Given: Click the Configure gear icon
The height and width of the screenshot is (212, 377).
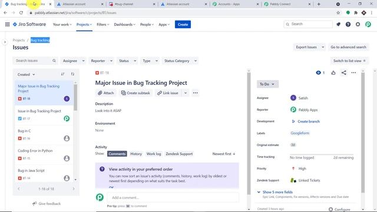Looking at the screenshot, I should 330,210.
